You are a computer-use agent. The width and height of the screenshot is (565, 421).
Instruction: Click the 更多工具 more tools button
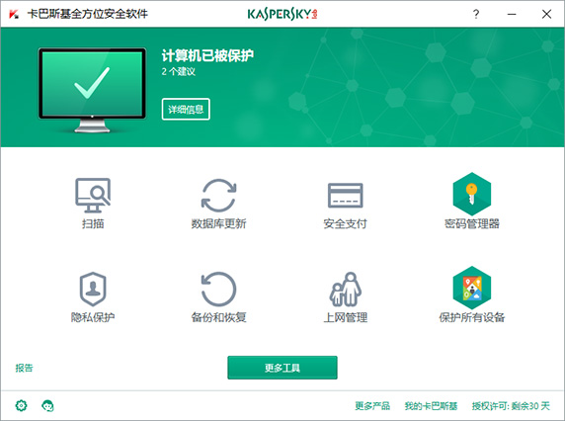(282, 368)
